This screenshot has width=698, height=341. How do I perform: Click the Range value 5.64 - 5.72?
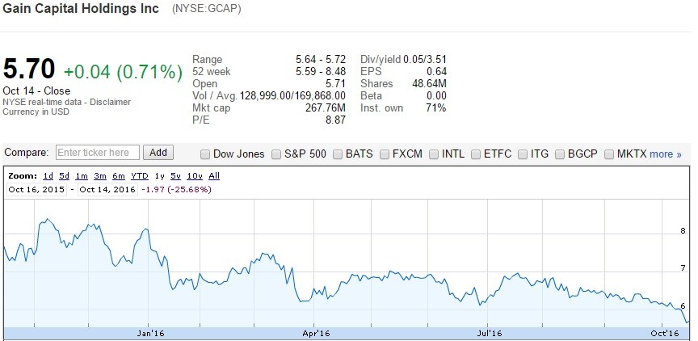click(321, 60)
